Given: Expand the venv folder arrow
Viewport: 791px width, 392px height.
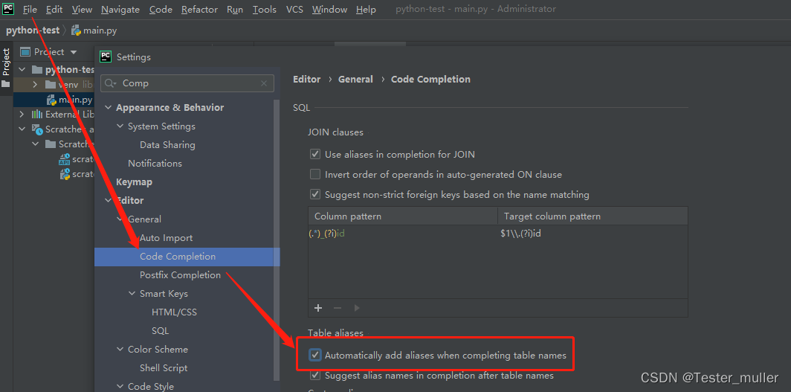Looking at the screenshot, I should pos(36,84).
